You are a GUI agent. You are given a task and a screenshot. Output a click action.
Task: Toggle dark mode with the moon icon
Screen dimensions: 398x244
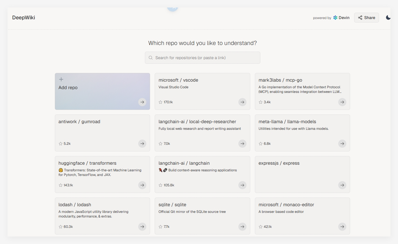[388, 18]
